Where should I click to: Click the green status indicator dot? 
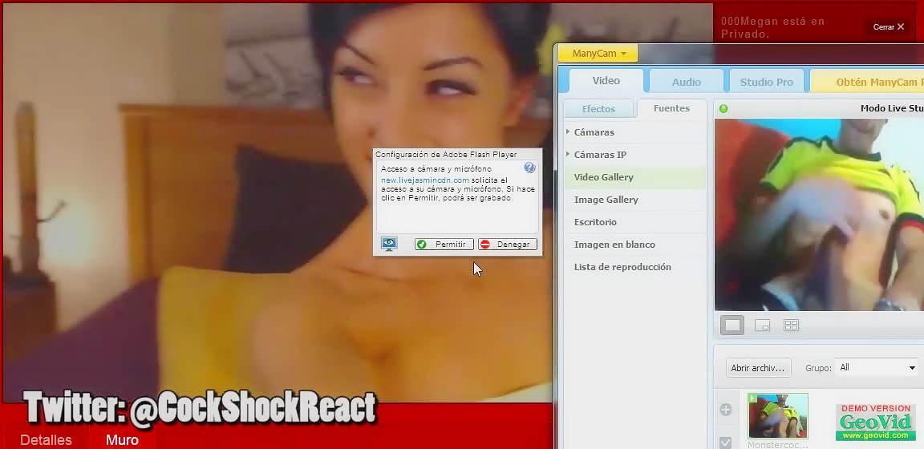coord(723,108)
